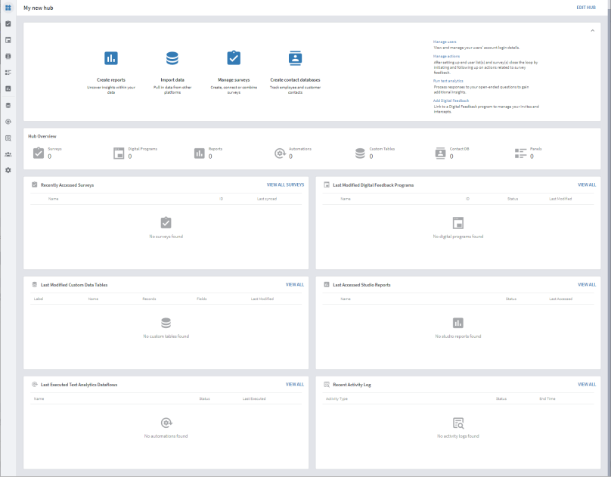The image size is (611, 477).
Task: Click the Fields column header
Action: [x=201, y=299]
